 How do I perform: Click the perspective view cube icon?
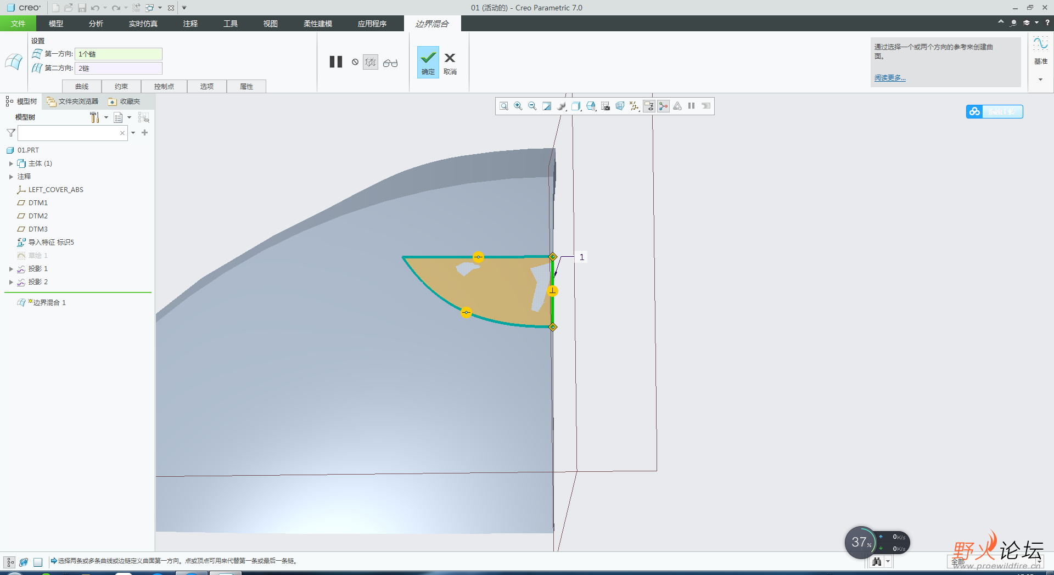pos(620,106)
